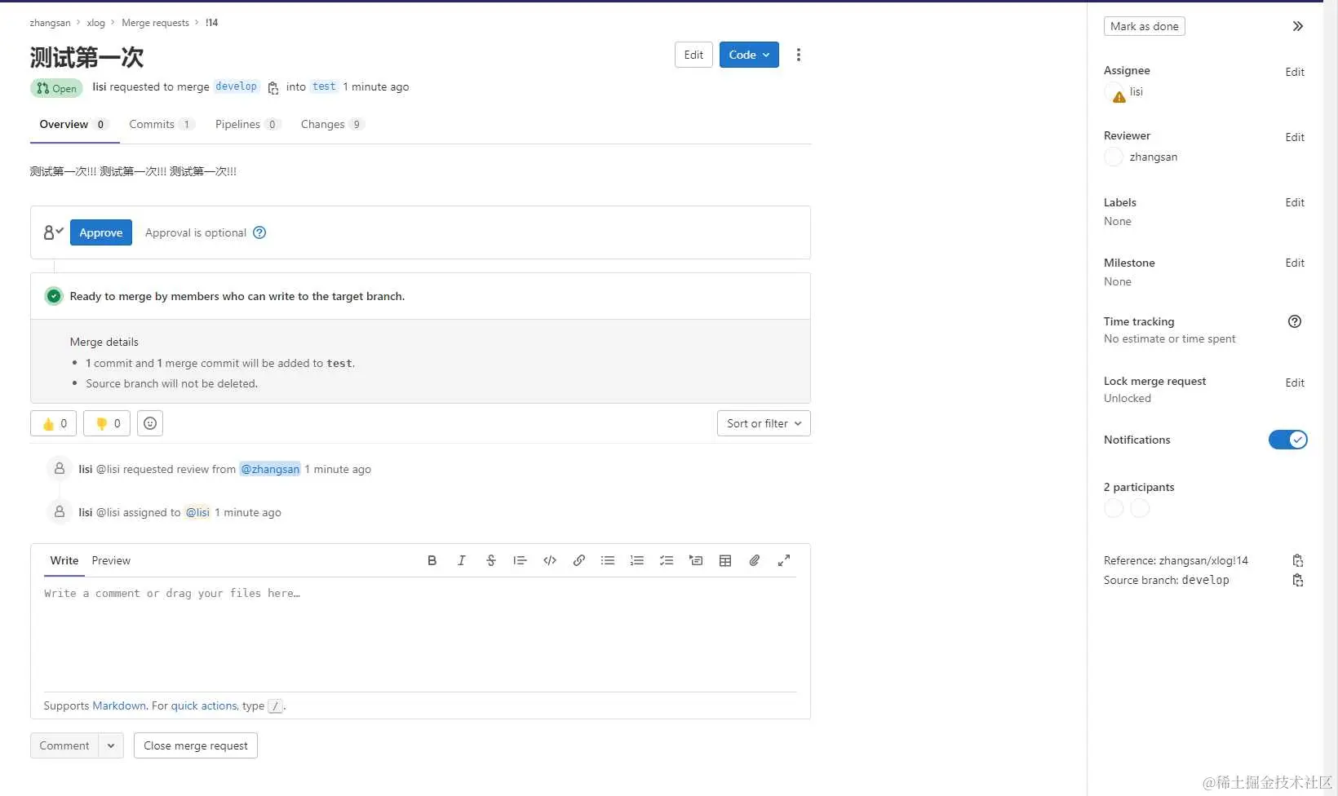1338x796 pixels.
Task: Click the italic formatting icon
Action: 462,560
